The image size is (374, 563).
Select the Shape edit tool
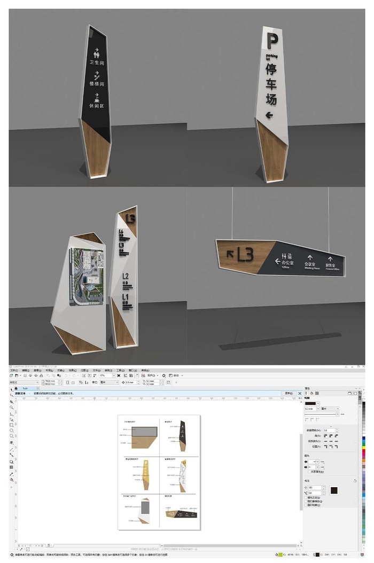click(x=12, y=395)
